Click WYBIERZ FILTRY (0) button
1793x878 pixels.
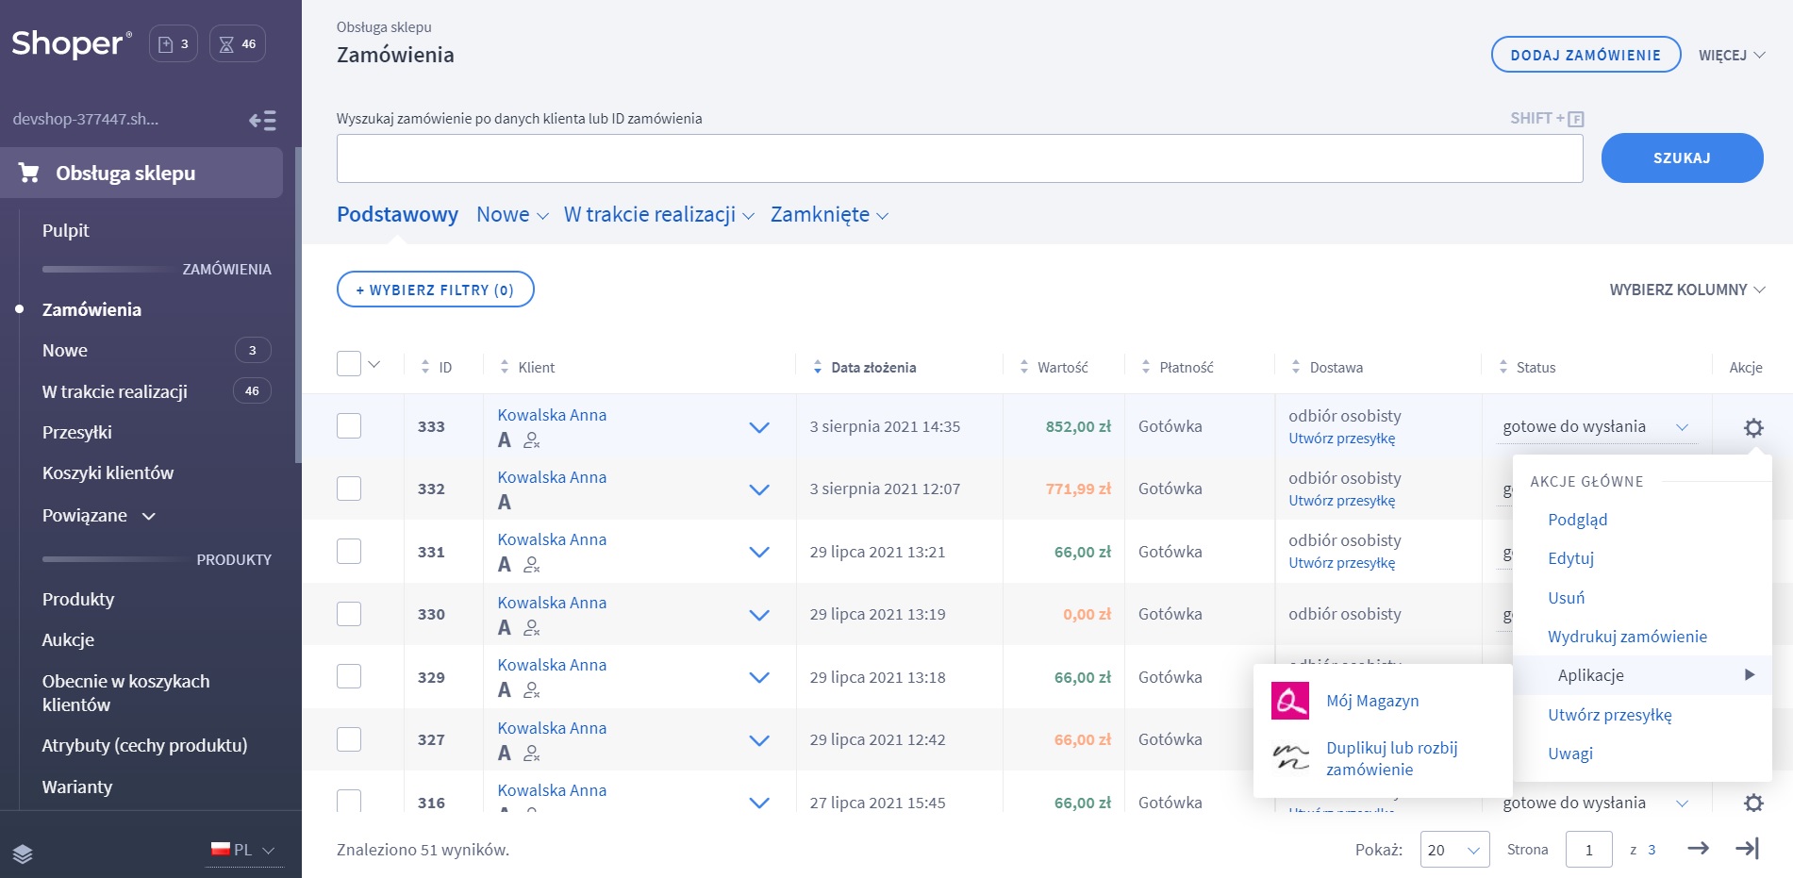tap(435, 290)
